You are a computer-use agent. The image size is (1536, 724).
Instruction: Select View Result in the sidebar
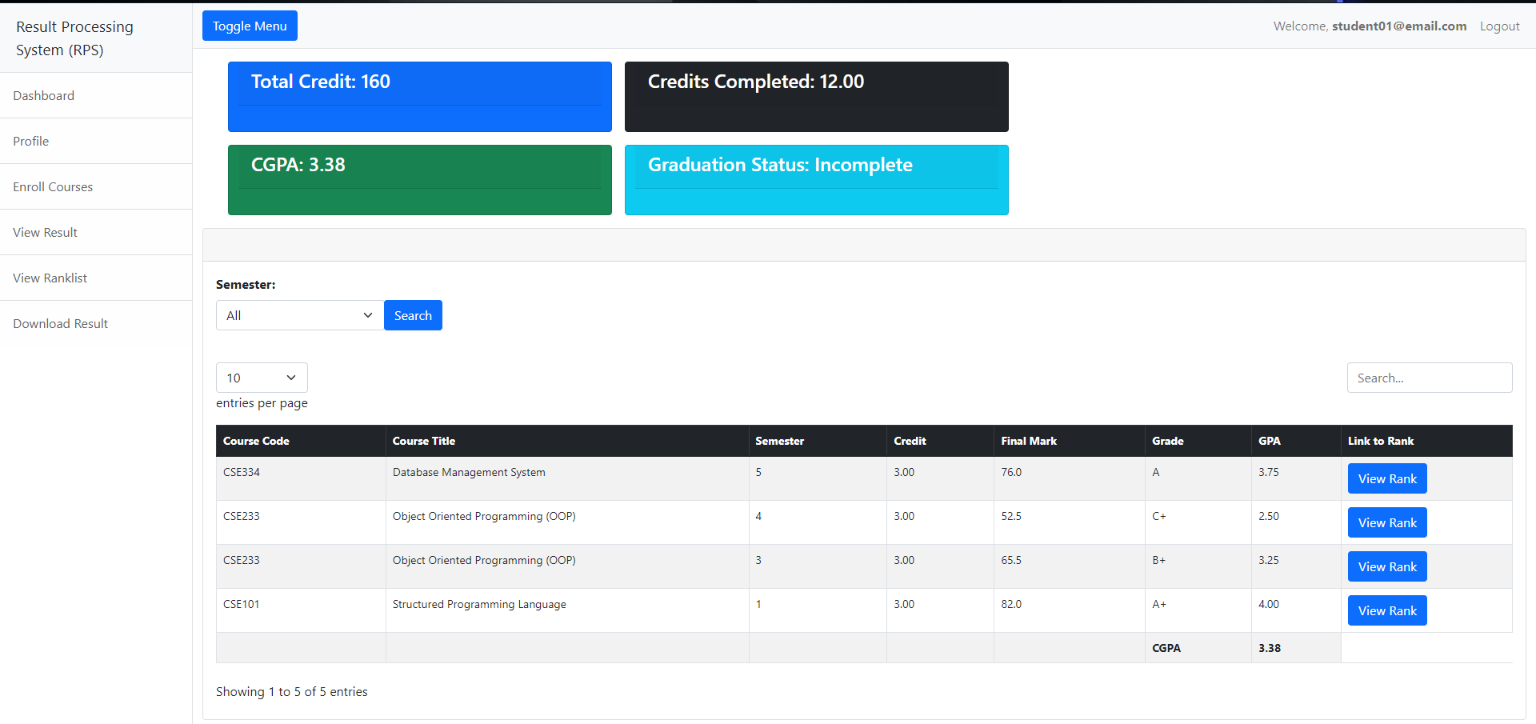click(45, 232)
